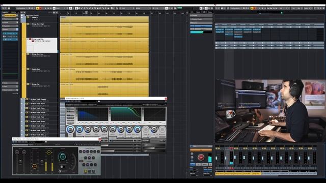The height and width of the screenshot is (183, 326).
Task: Switch to the Visibility tab
Action: click(13, 12)
